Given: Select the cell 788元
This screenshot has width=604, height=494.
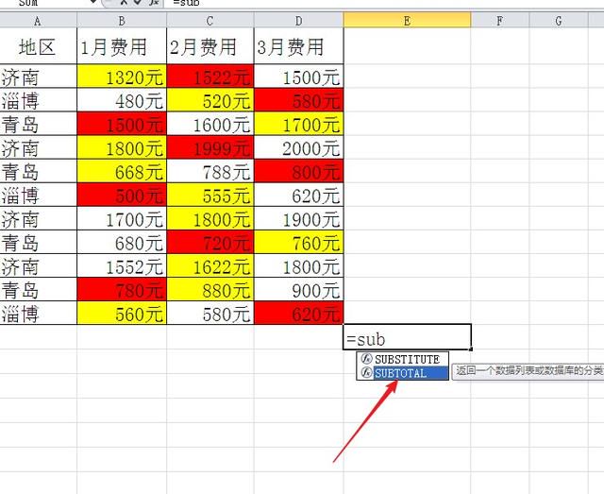Looking at the screenshot, I should point(210,171).
